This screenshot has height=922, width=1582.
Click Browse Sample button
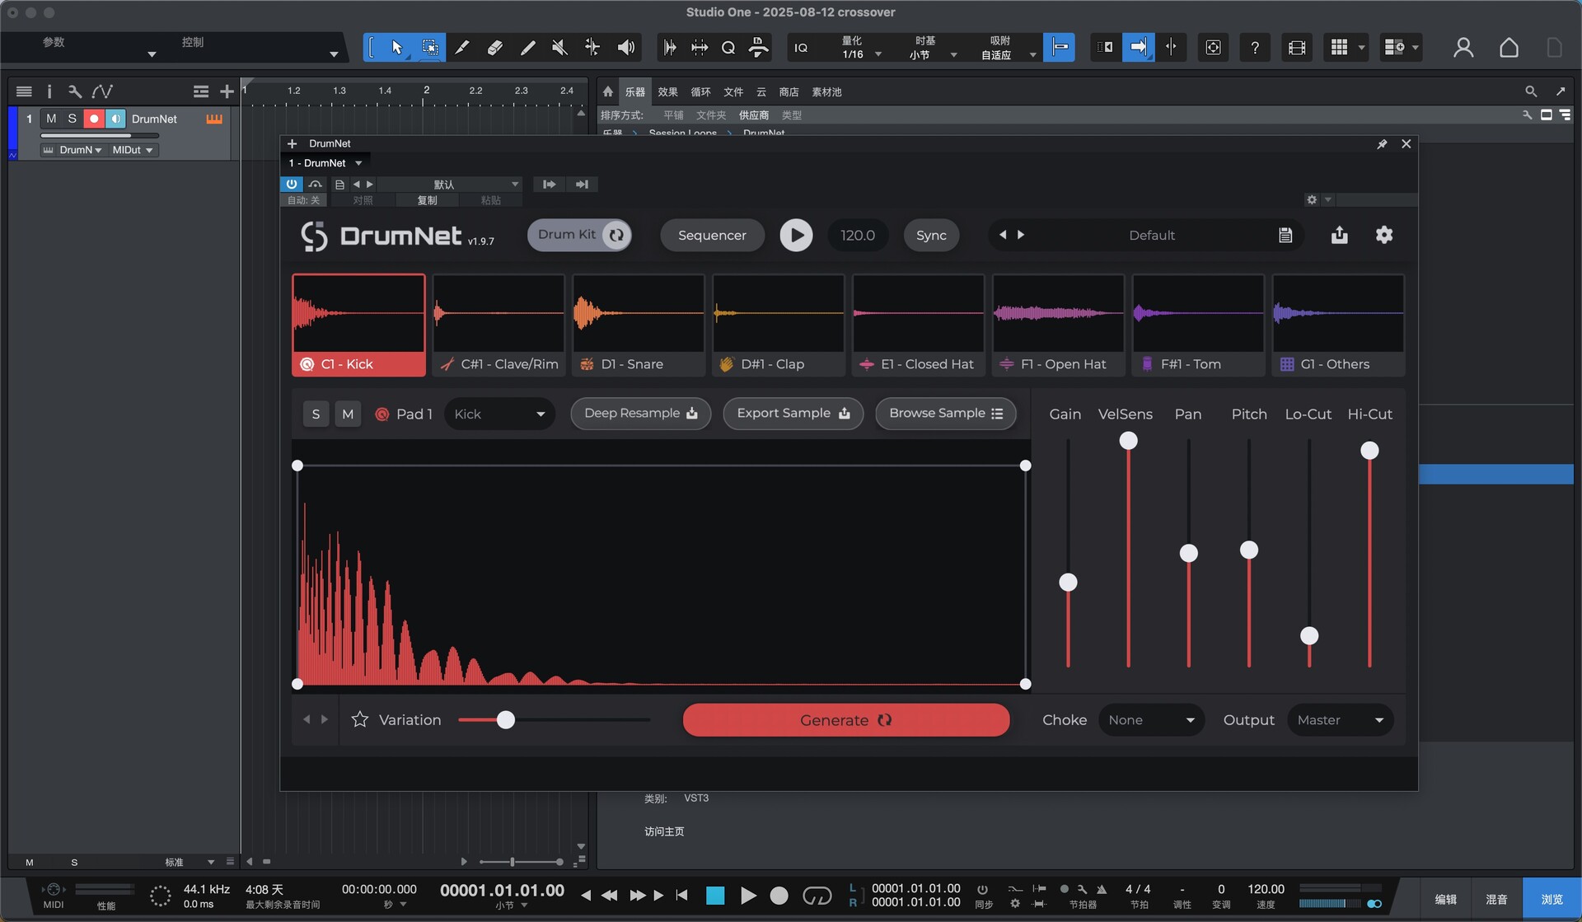[945, 414]
